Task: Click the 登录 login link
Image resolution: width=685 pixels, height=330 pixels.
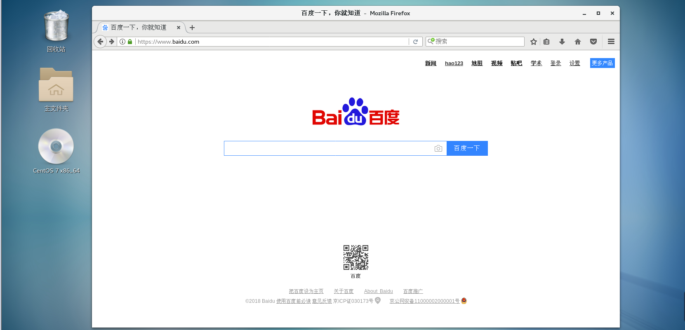Action: [556, 63]
